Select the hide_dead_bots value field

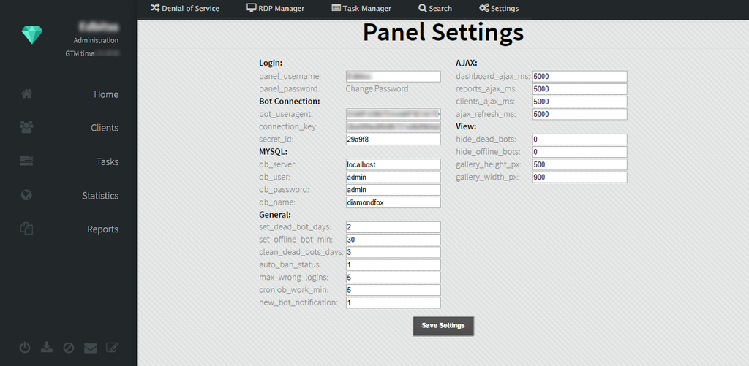(579, 140)
